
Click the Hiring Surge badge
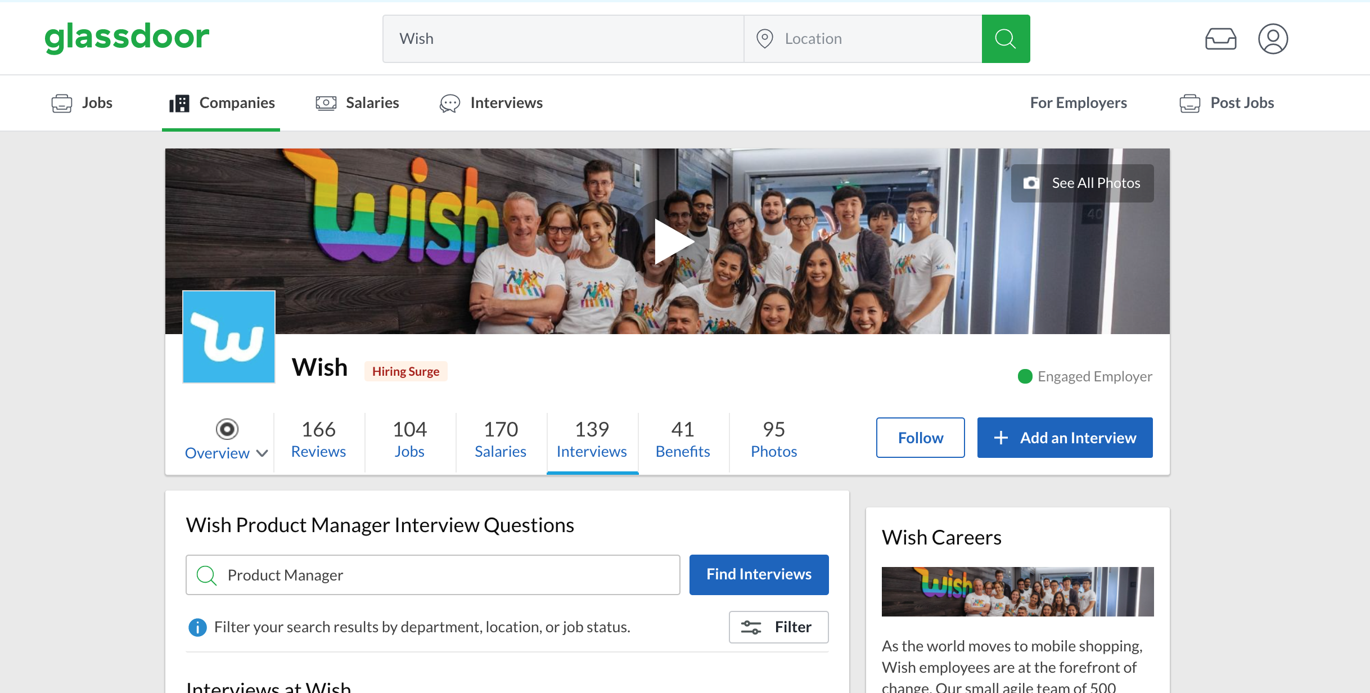(x=405, y=372)
